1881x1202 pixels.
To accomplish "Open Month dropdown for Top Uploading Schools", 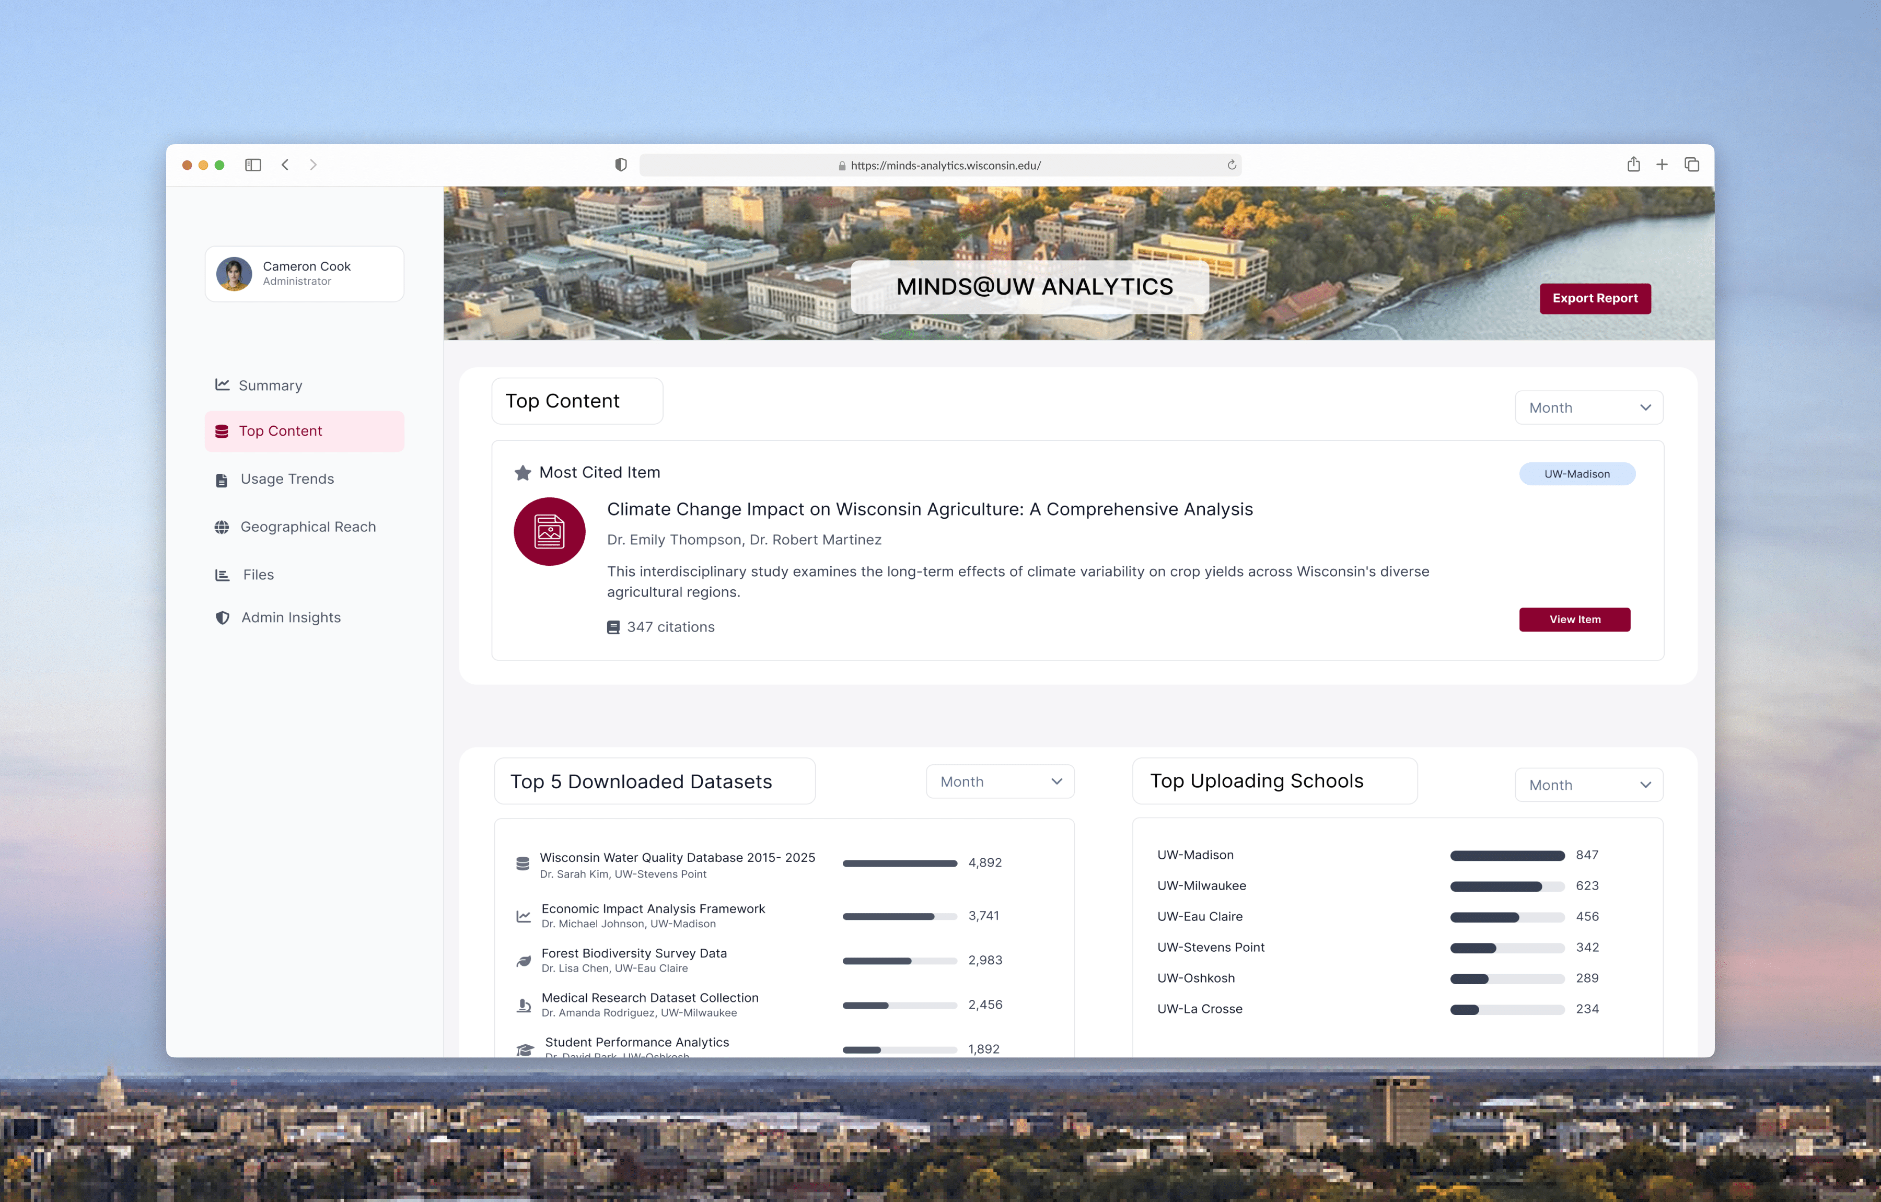I will [1588, 785].
